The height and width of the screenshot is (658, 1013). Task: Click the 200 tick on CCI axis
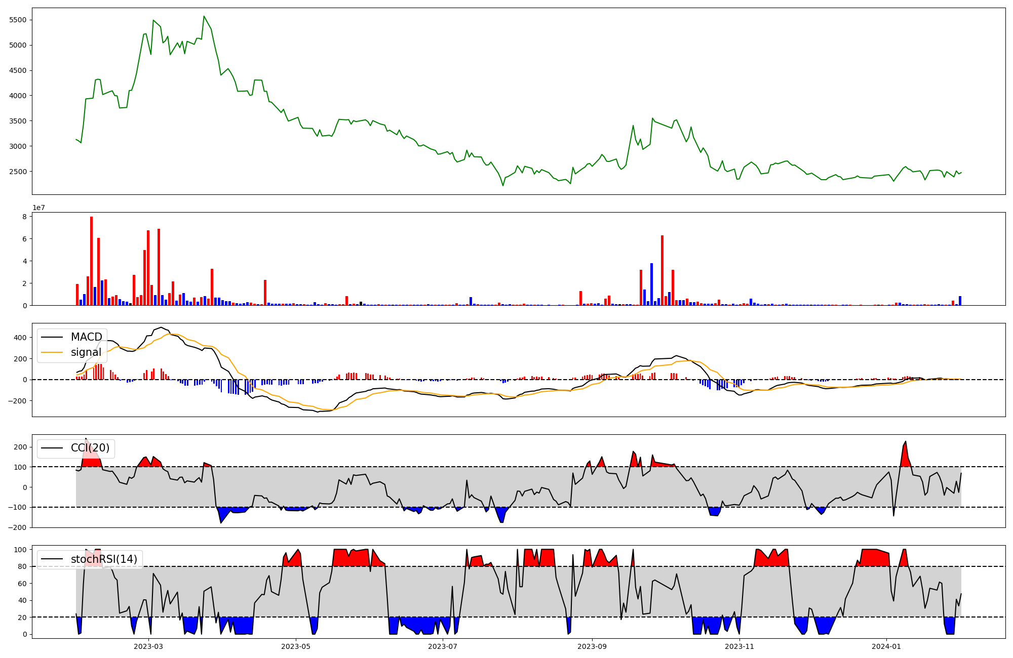coord(21,447)
